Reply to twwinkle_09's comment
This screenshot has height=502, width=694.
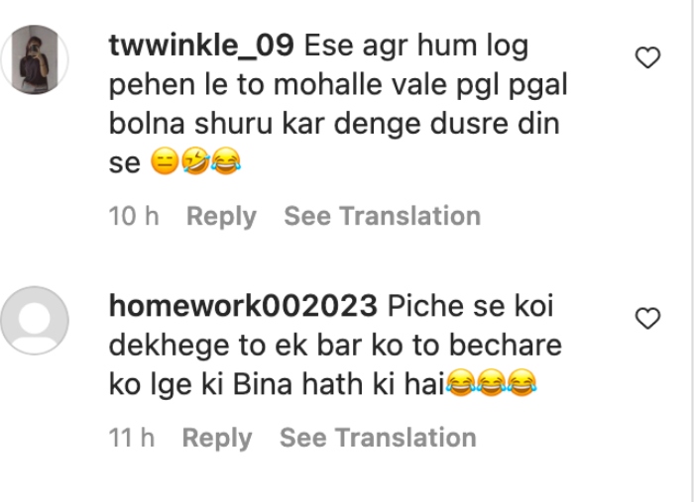point(221,217)
